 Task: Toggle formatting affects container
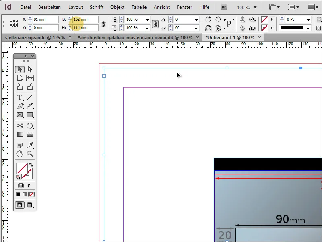(21, 186)
